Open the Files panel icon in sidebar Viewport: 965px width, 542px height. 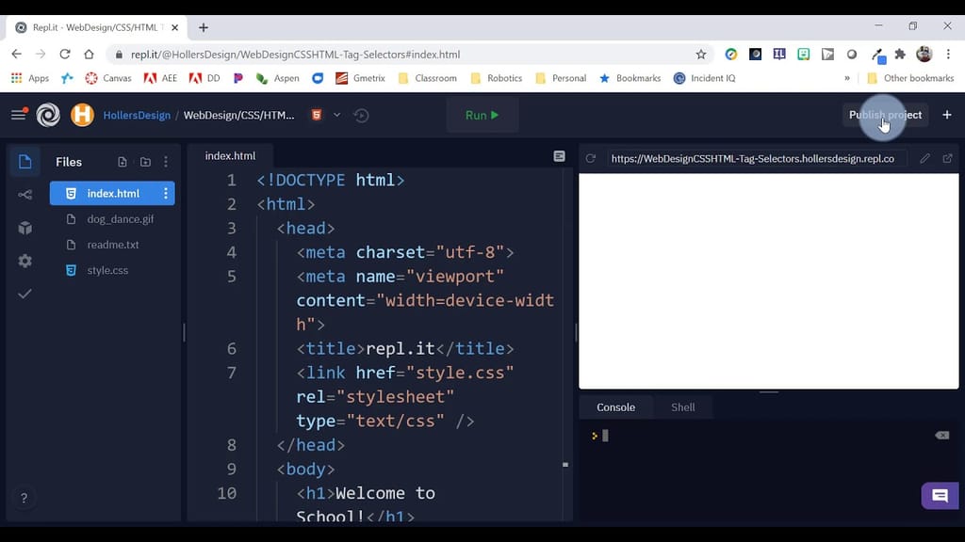[25, 161]
